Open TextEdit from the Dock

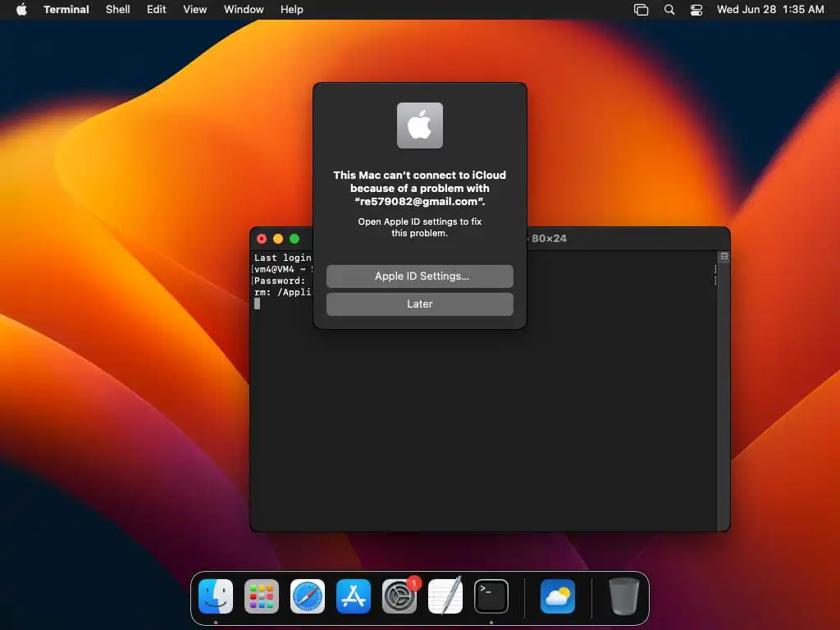[x=445, y=596]
